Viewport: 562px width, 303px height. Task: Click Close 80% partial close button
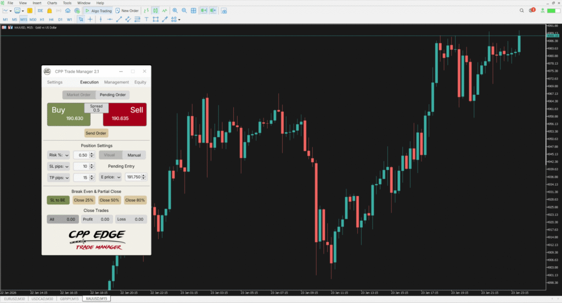point(135,200)
